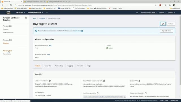Click the site lock icon in address bar
Screen dimensions: 181x102
16,5
